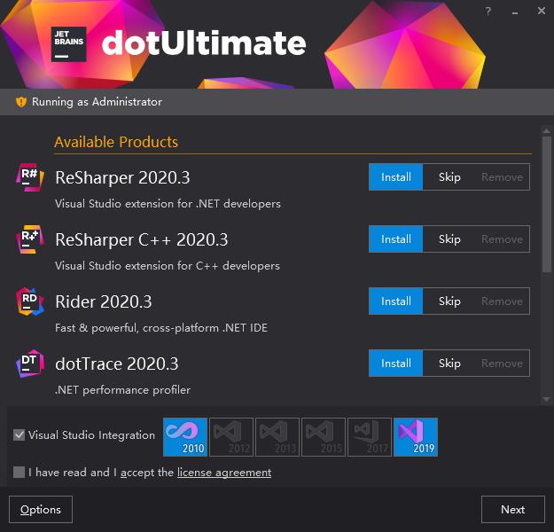Viewport: 554px width, 532px height.
Task: Click the dotUltimate title text
Action: (x=204, y=43)
